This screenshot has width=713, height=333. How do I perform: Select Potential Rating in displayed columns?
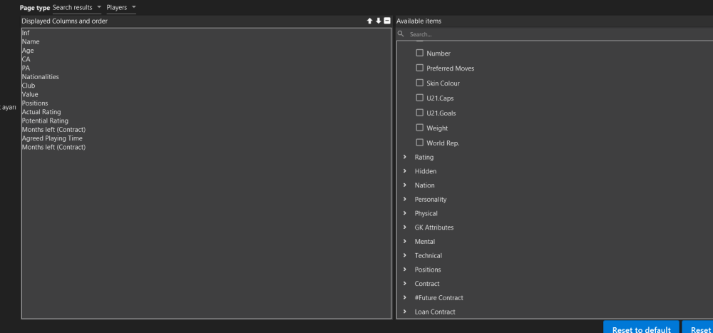coord(45,121)
